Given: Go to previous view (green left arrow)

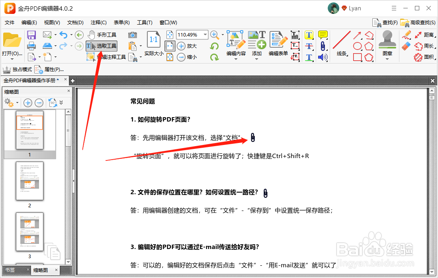Looking at the screenshot, I should [x=79, y=35].
